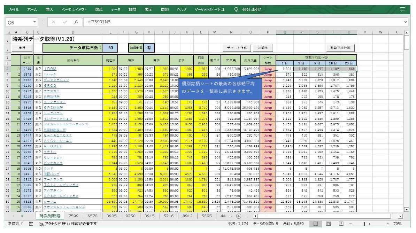Open the アクセシビリティ: 検討が必要です status item
The height and width of the screenshot is (233, 416).
click(68, 224)
